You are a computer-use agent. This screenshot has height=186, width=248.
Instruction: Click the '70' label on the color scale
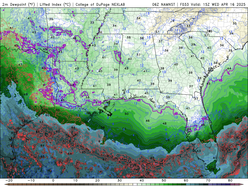tap(208, 180)
